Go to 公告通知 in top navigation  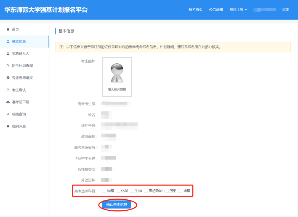point(216,10)
